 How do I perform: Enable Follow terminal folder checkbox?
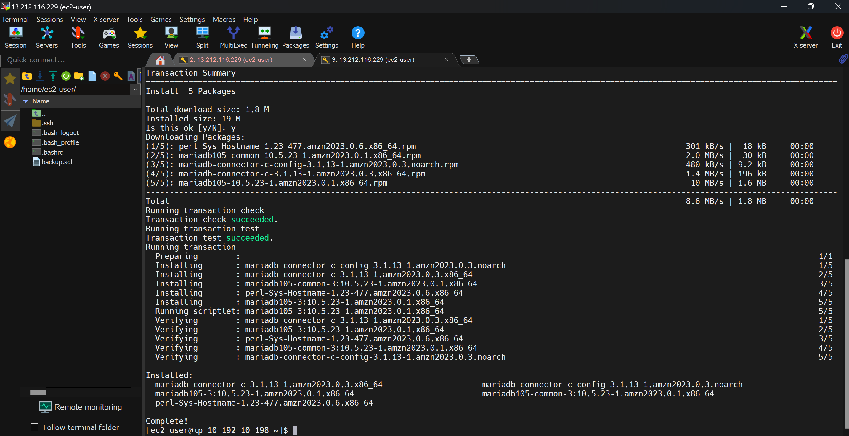pyautogui.click(x=35, y=427)
